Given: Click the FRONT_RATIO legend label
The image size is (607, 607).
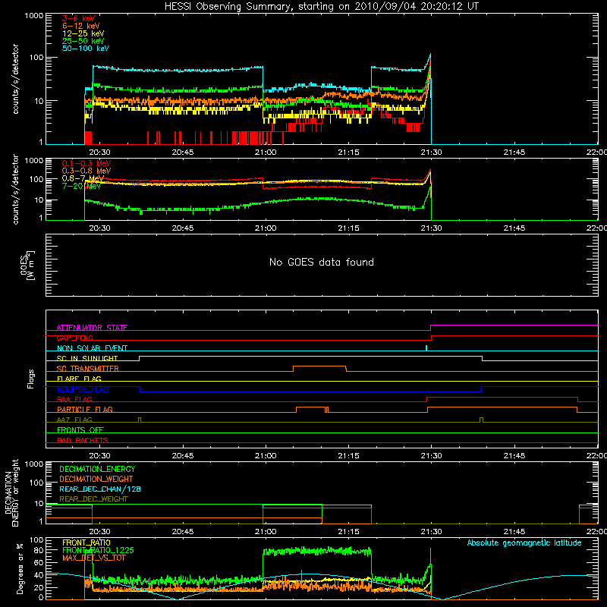Looking at the screenshot, I should click(86, 543).
